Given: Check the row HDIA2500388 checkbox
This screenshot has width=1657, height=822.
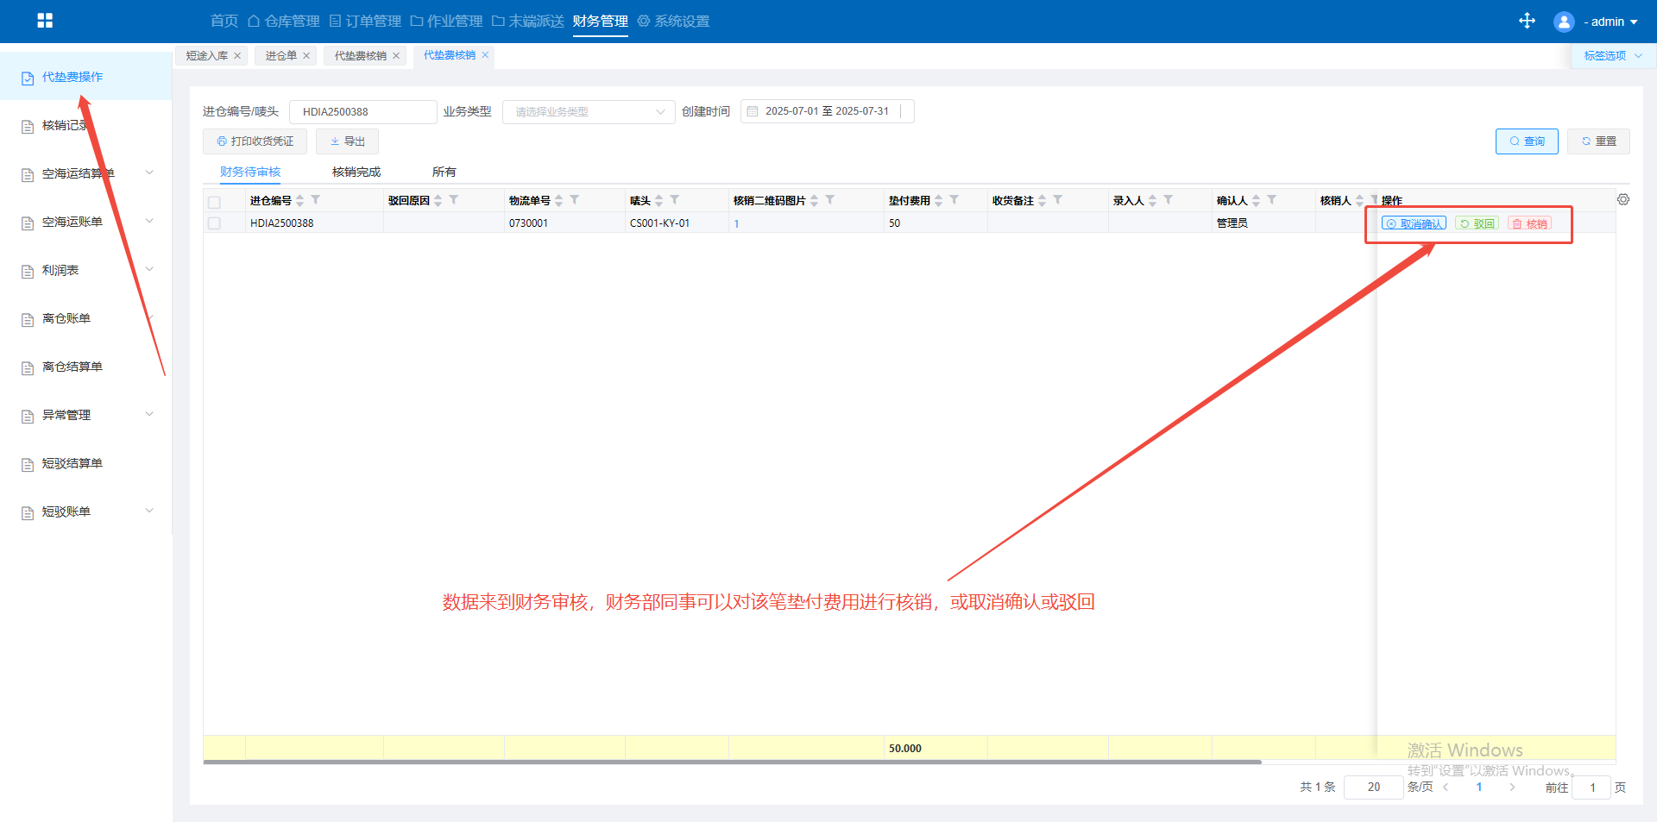Looking at the screenshot, I should click(x=214, y=223).
